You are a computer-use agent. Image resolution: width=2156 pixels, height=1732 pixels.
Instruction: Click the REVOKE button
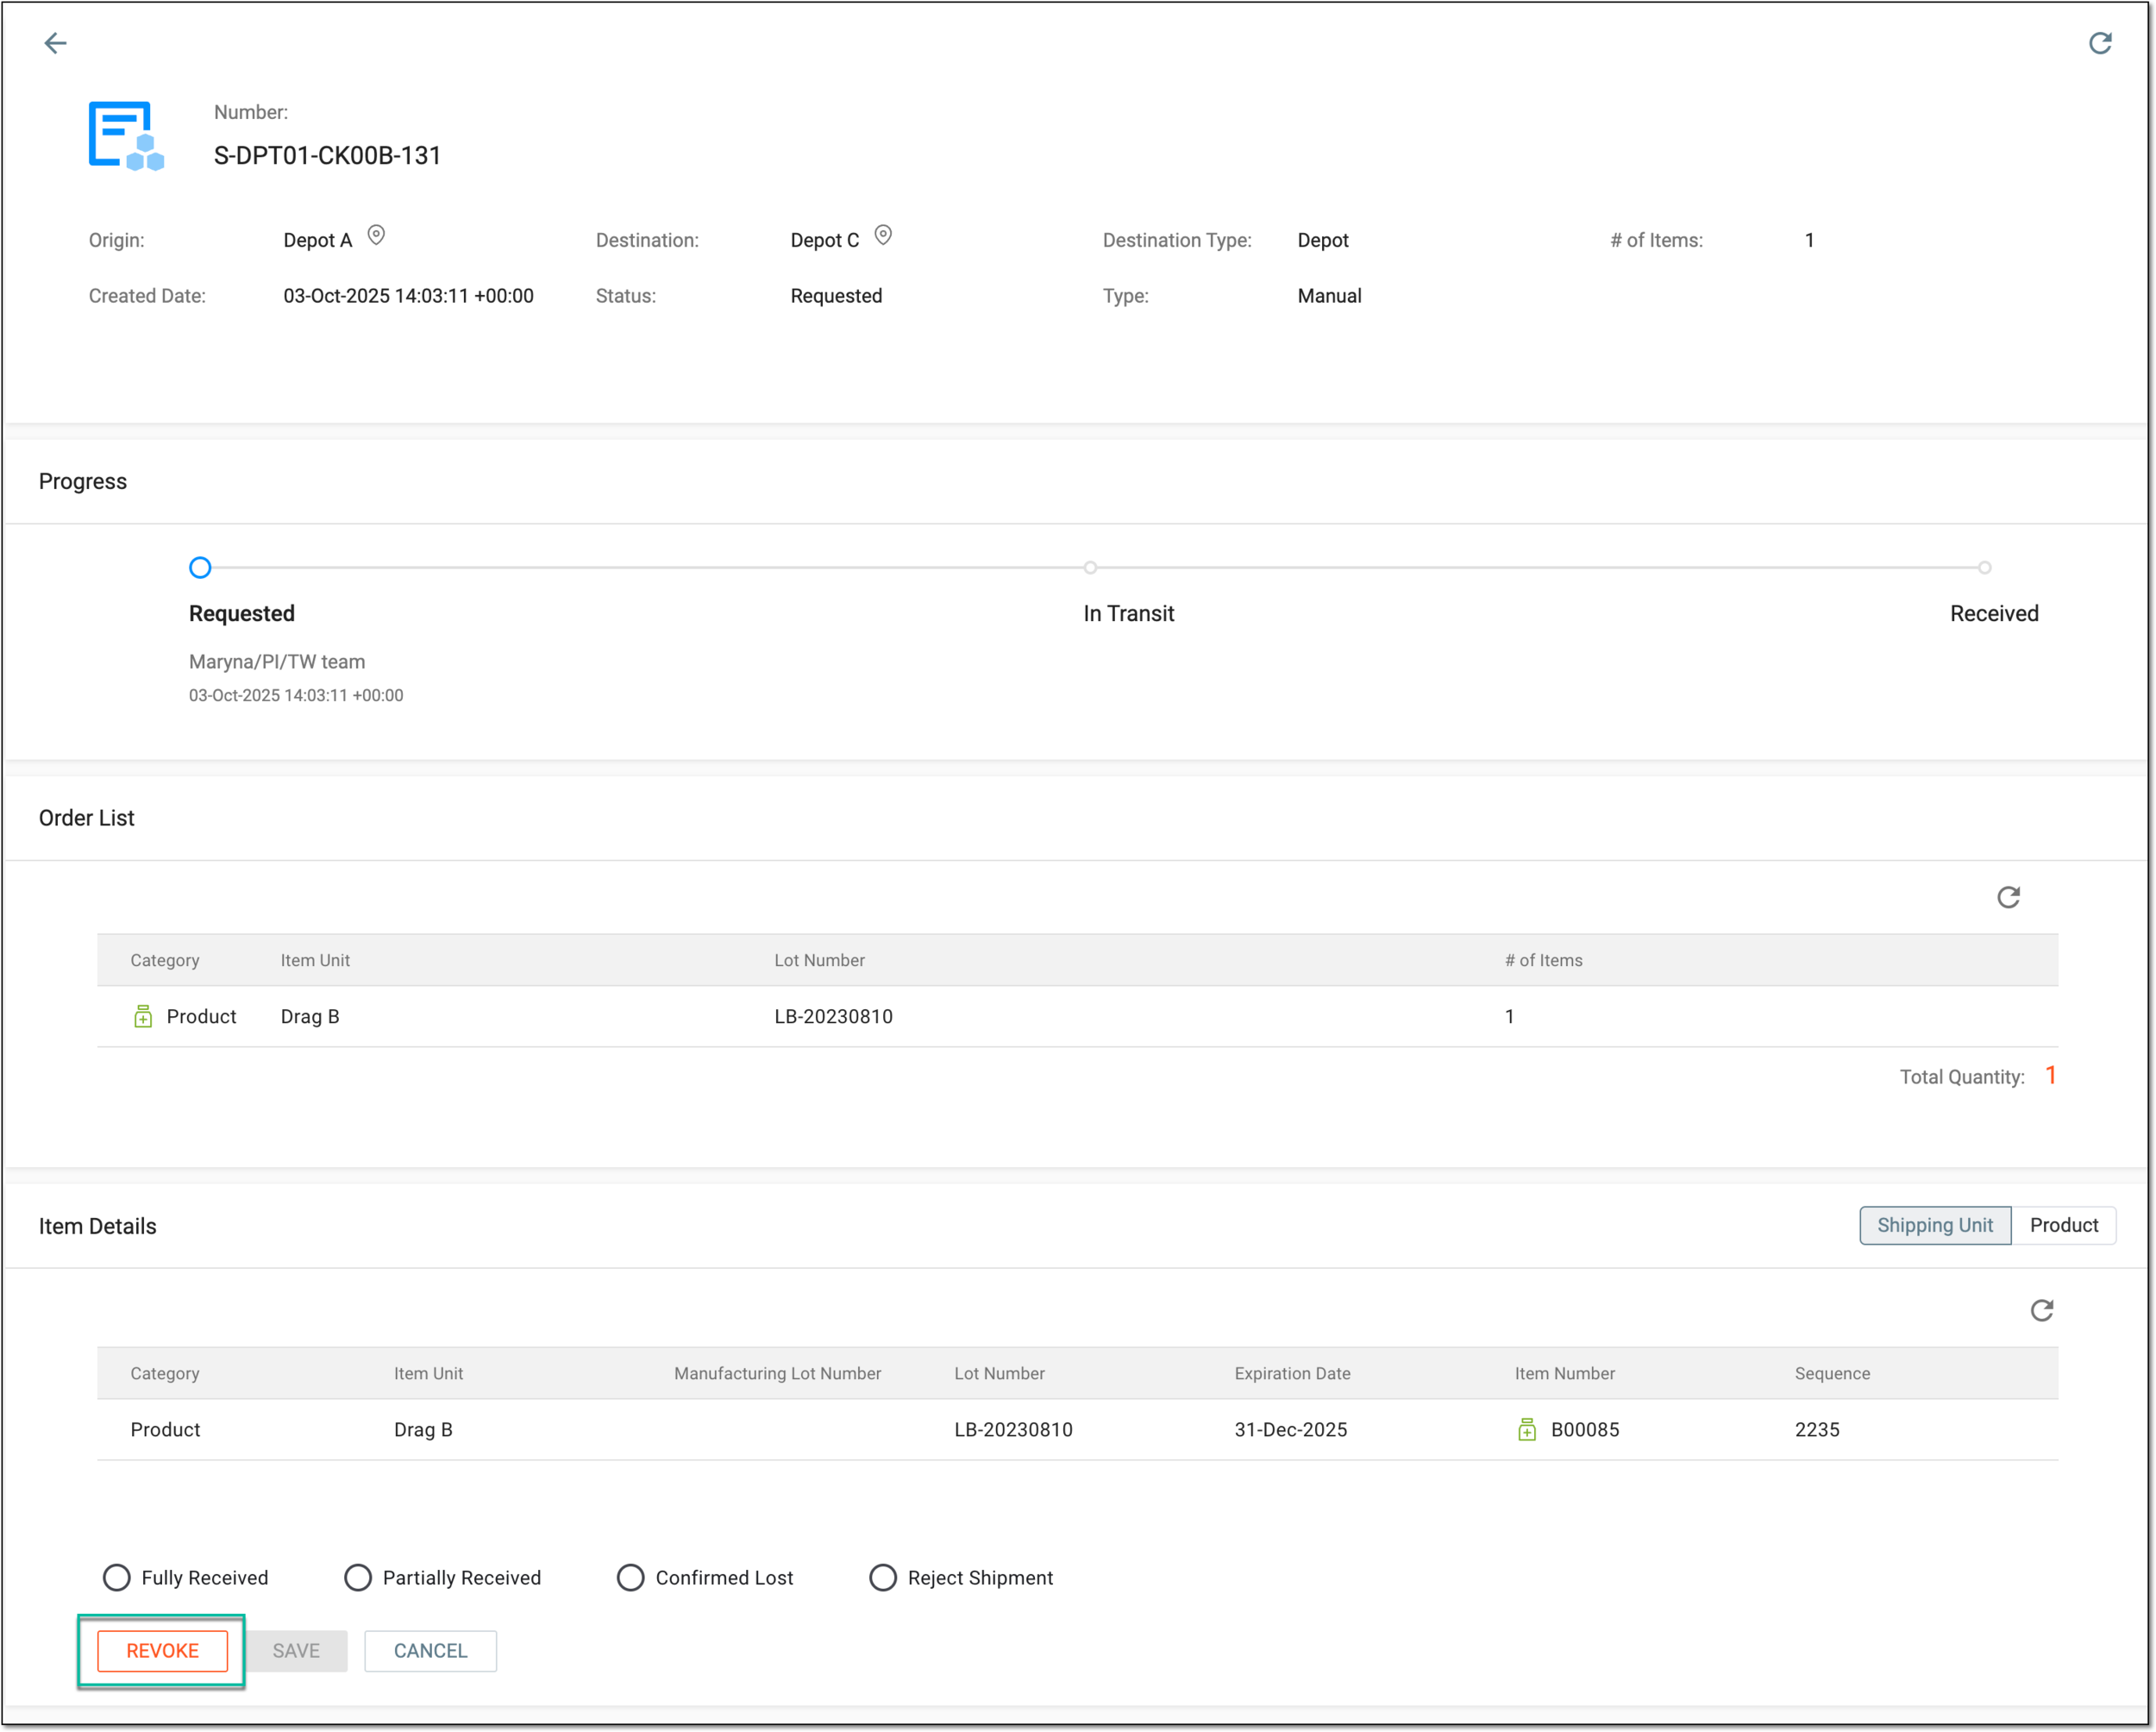(163, 1651)
